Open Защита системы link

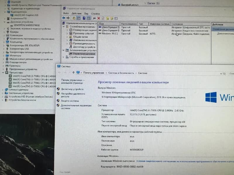(70, 101)
